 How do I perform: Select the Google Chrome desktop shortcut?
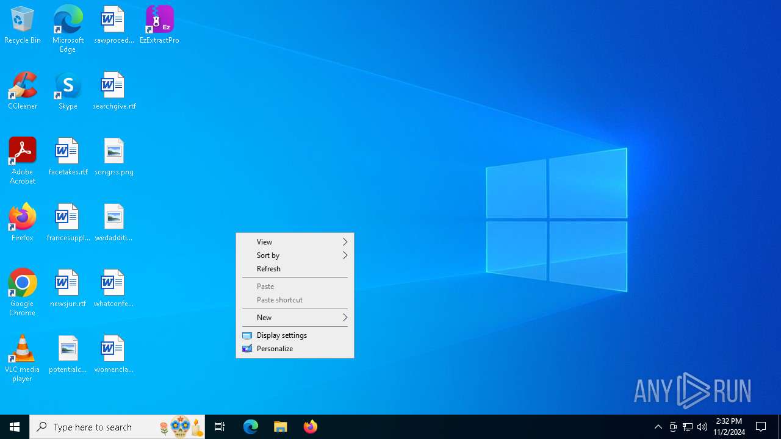(x=23, y=293)
